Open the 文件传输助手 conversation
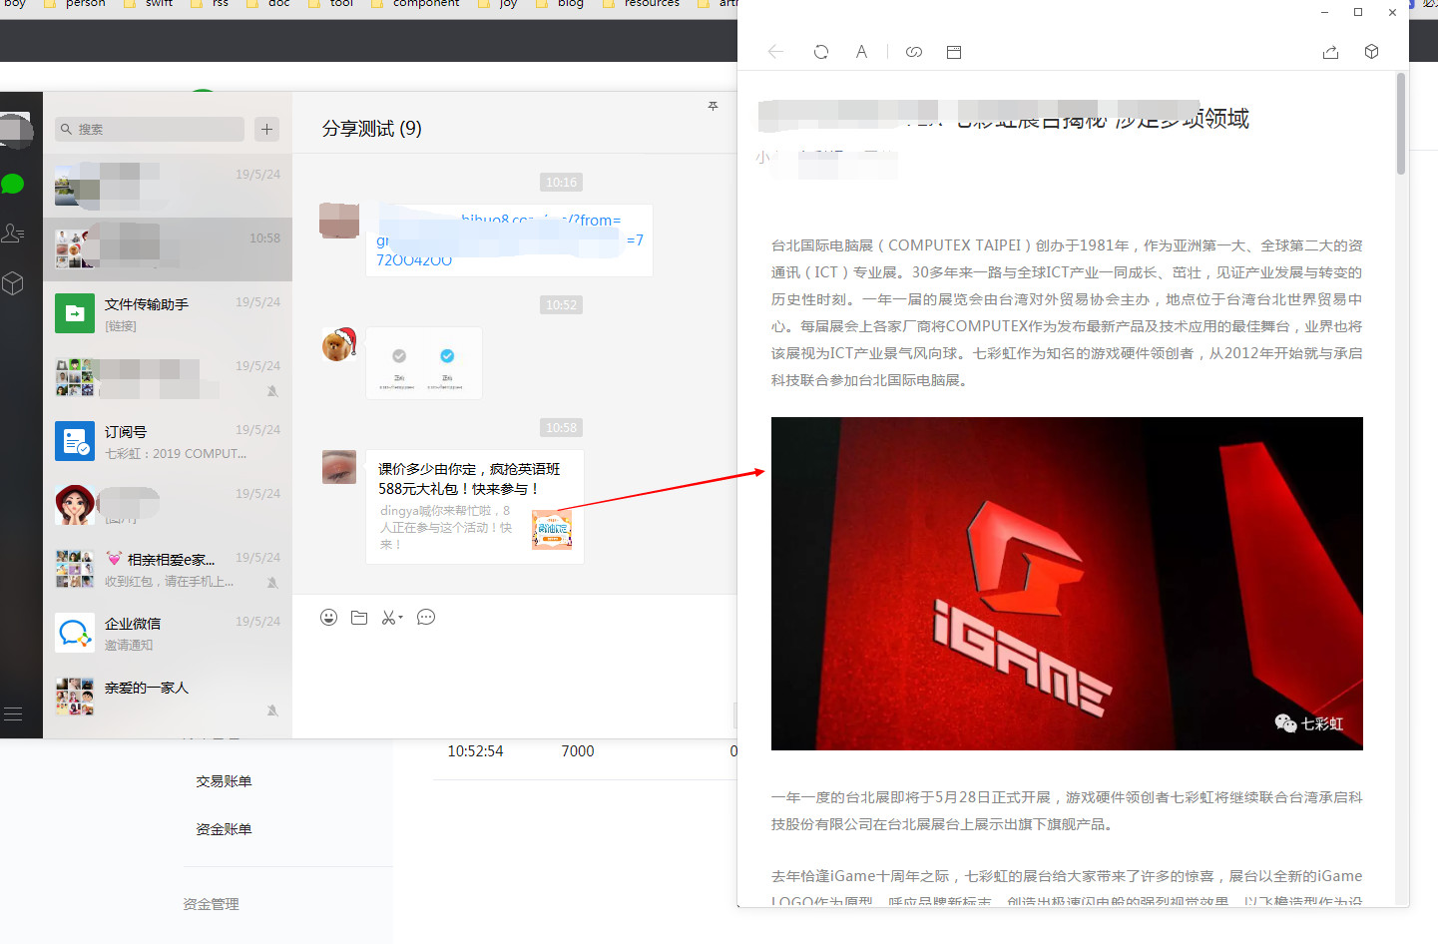 pyautogui.click(x=168, y=313)
